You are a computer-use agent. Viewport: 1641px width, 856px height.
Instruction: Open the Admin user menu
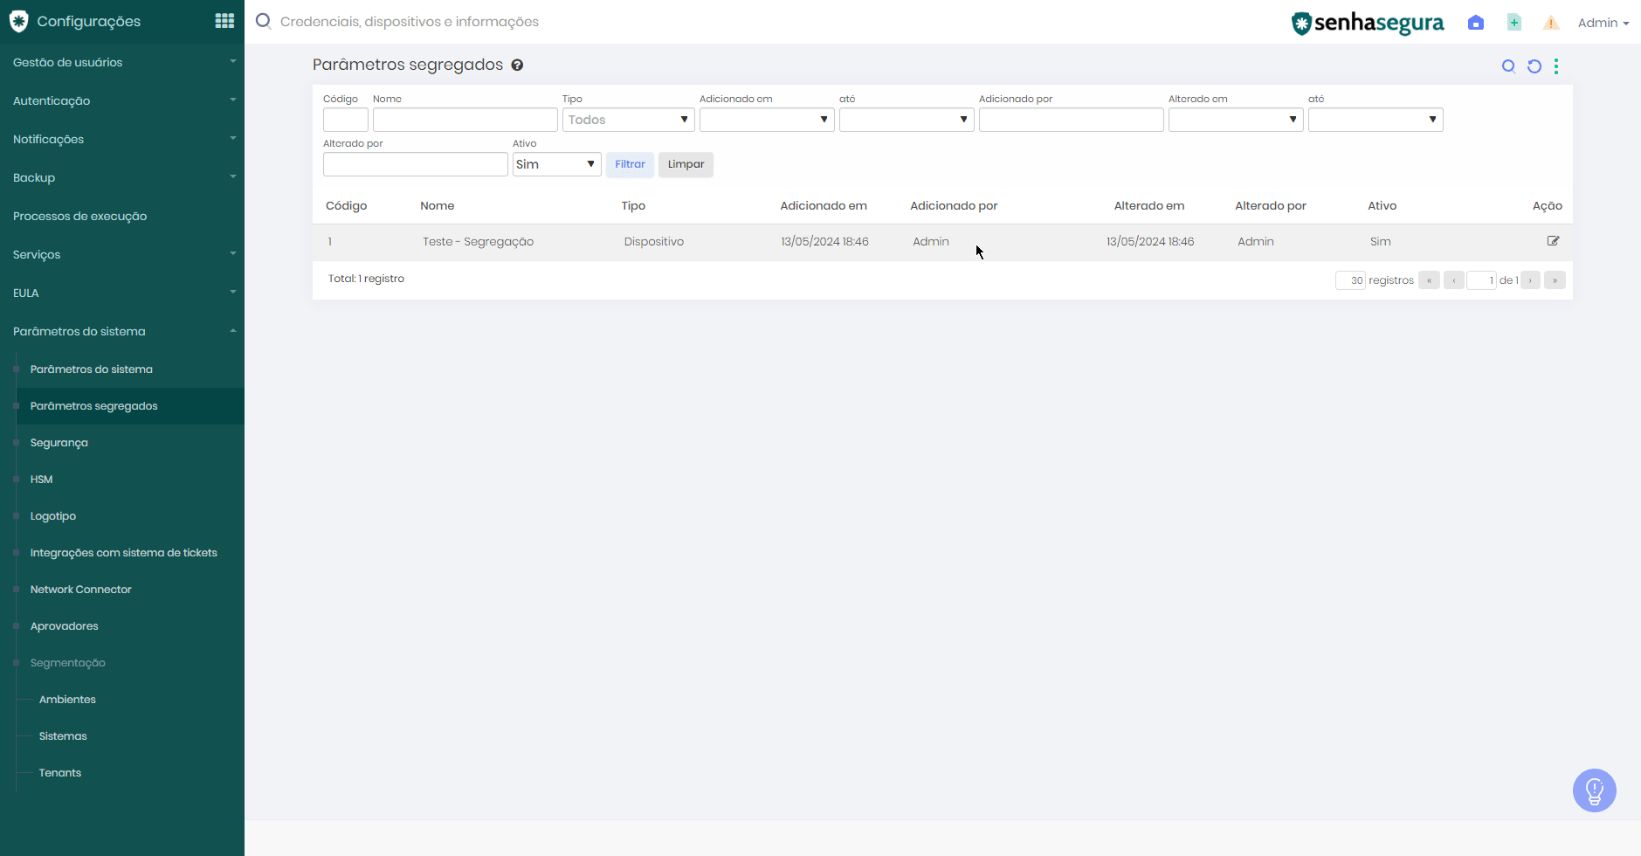point(1603,23)
